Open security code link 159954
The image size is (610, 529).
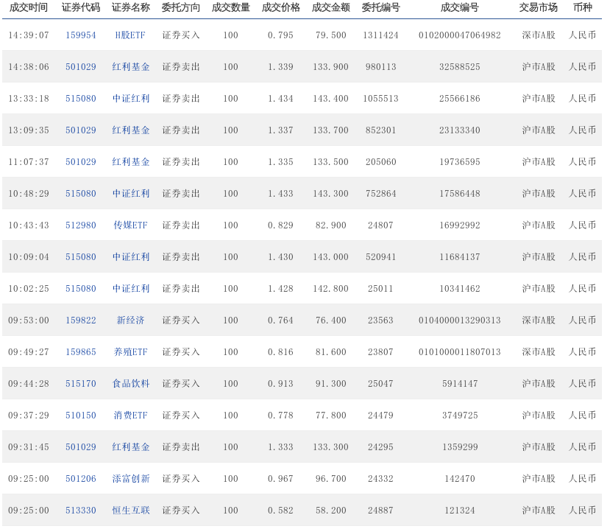pyautogui.click(x=80, y=35)
